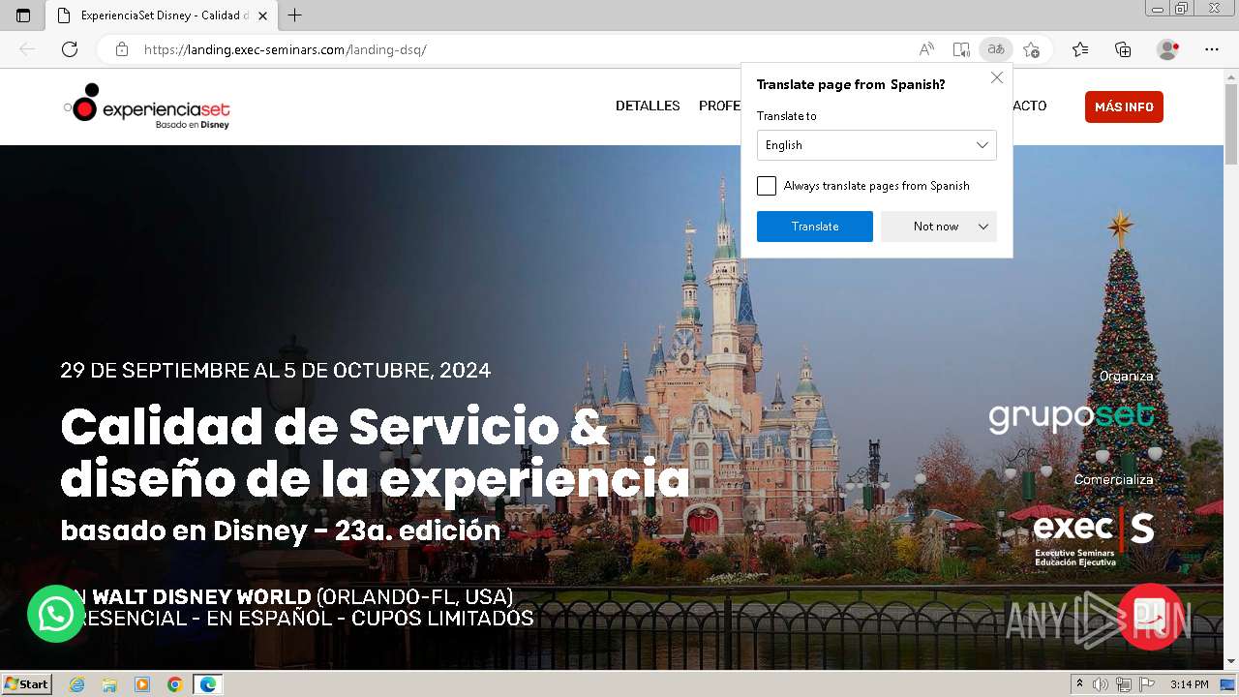Select Edge in the taskbar
The height and width of the screenshot is (697, 1239).
(208, 684)
